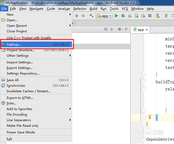Image resolution: width=174 pixels, height=144 pixels.
Task: Expand Add to Favorites submenu
Action: tap(36, 109)
